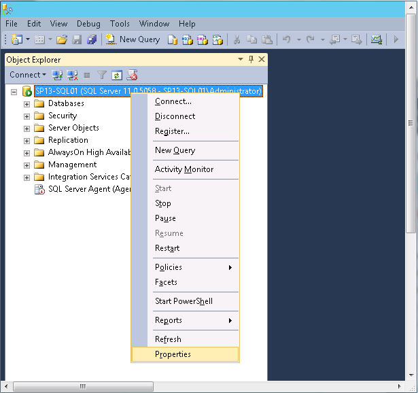
Task: Choose Activity Monitor in the context menu
Action: pyautogui.click(x=186, y=169)
